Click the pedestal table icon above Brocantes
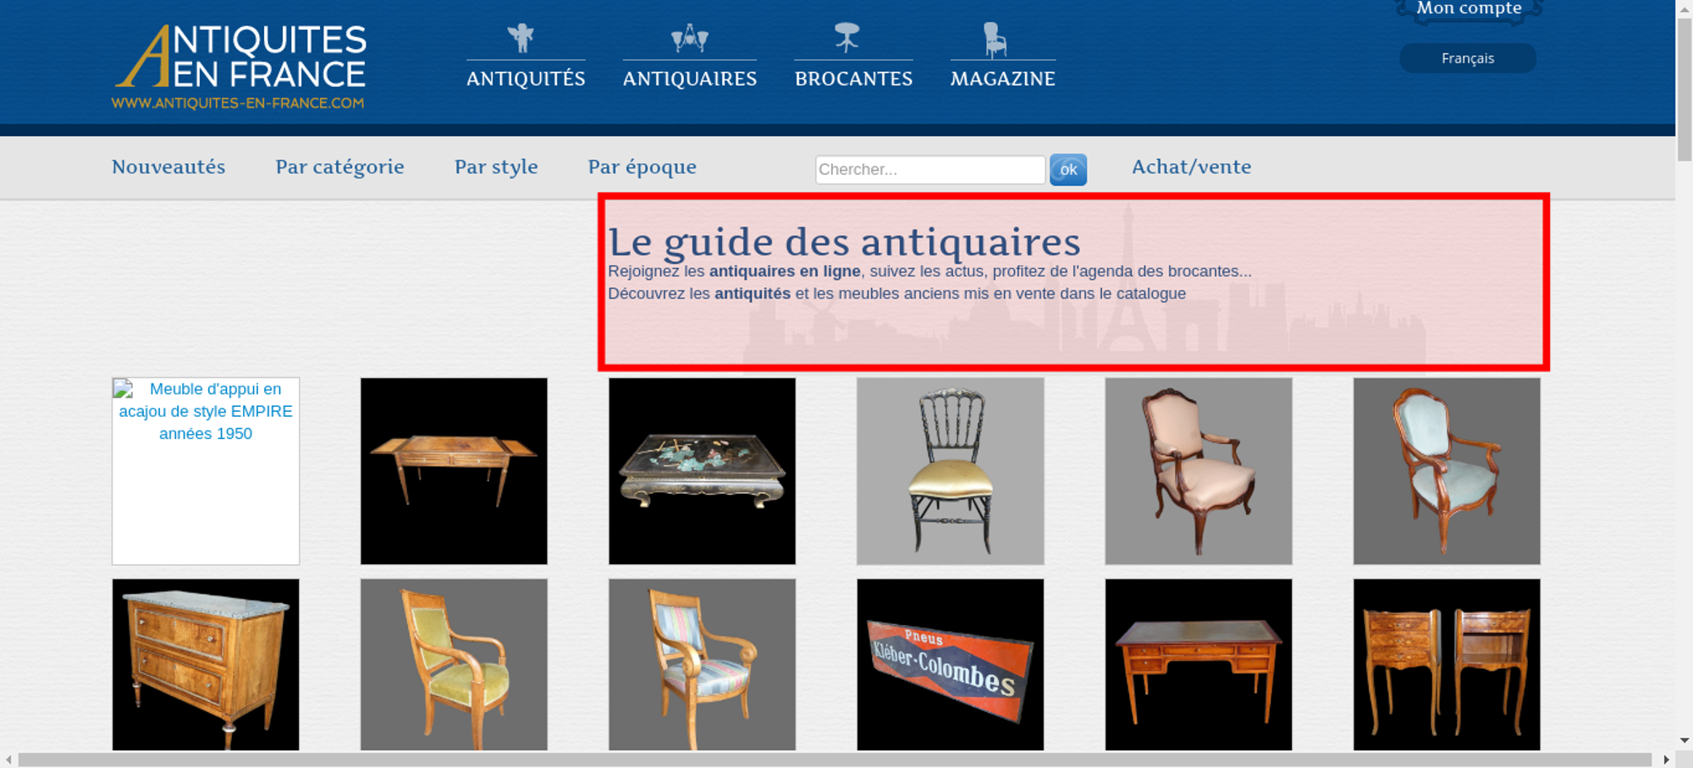Viewport: 1693px width, 768px height. coord(846,38)
